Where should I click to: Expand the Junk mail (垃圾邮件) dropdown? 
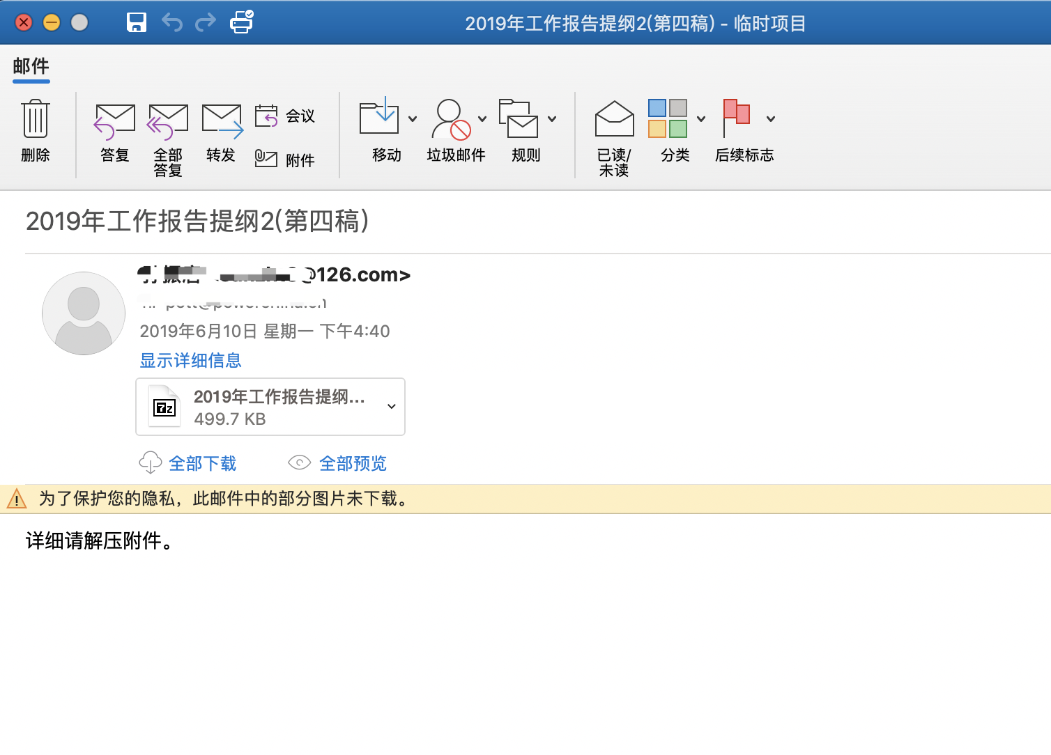[482, 119]
